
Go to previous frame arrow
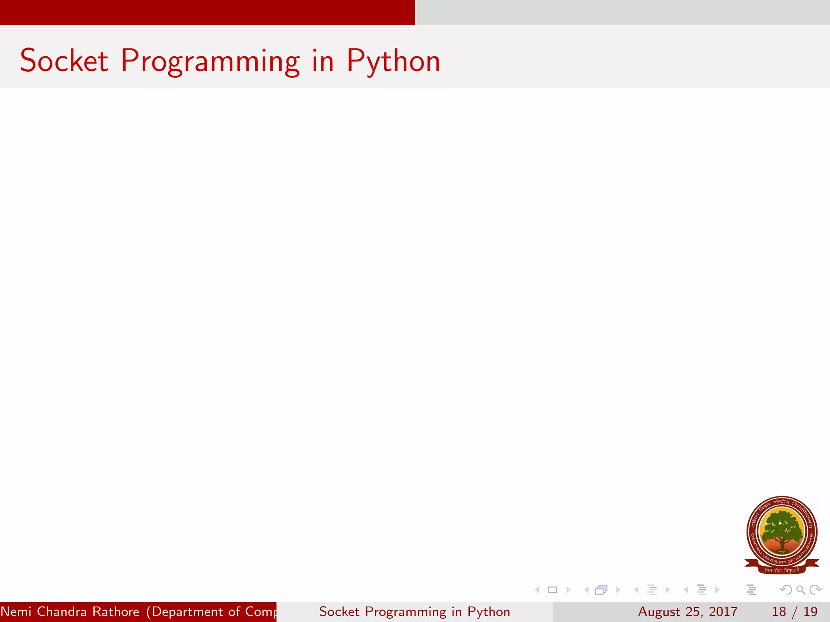tap(586, 590)
